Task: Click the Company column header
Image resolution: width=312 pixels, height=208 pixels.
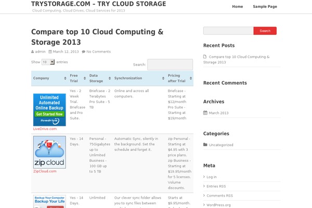Action: (49, 78)
